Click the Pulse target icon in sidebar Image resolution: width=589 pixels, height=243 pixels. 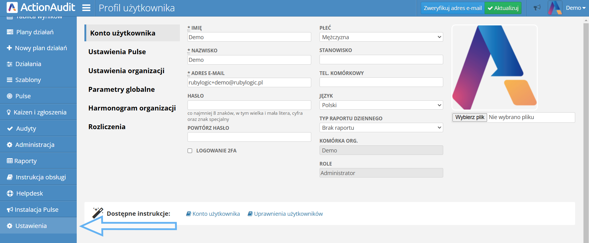[x=10, y=96]
